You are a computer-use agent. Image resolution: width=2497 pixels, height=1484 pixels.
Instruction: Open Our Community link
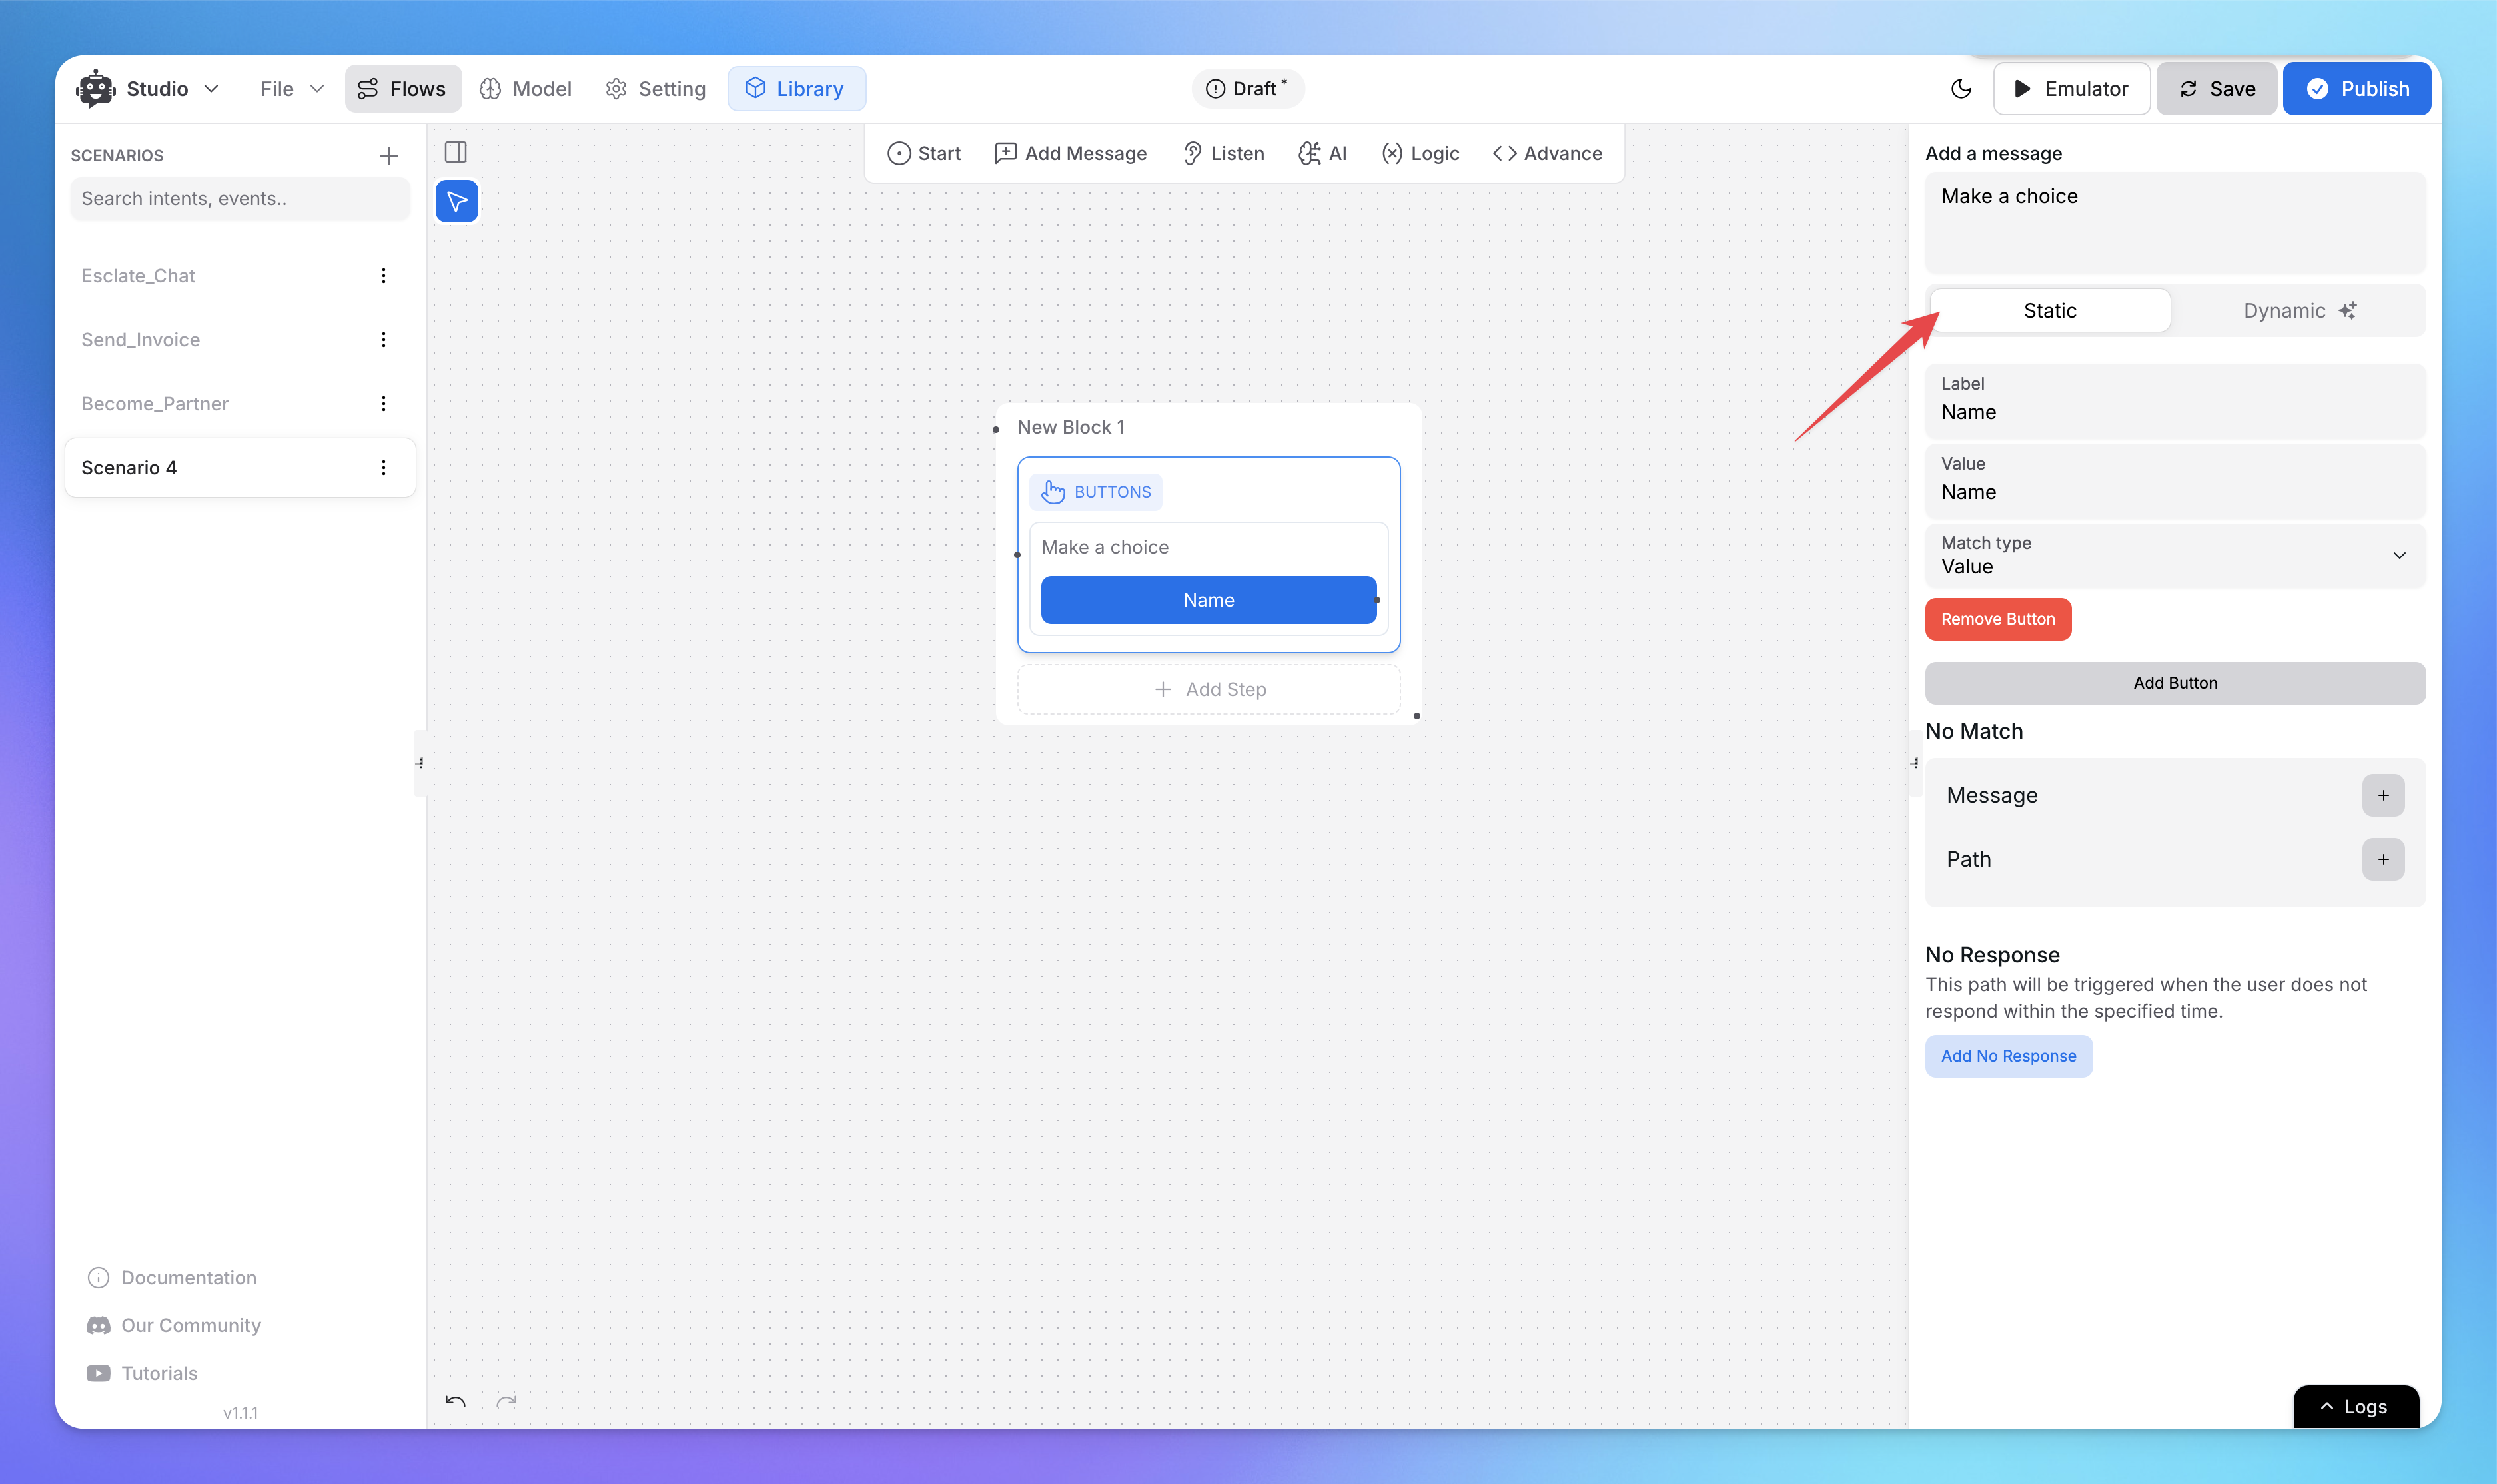174,1326
